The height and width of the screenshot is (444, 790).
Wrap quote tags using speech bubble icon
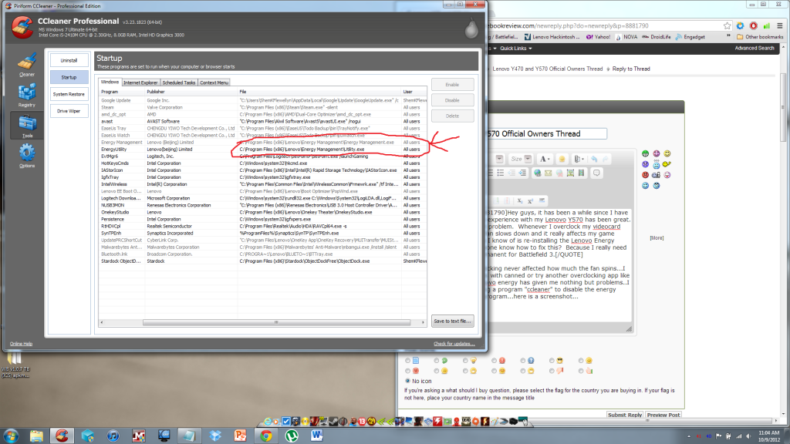coord(596,173)
